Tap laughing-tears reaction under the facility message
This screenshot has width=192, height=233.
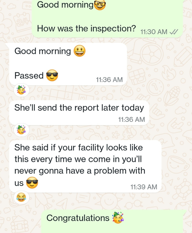tap(21, 197)
